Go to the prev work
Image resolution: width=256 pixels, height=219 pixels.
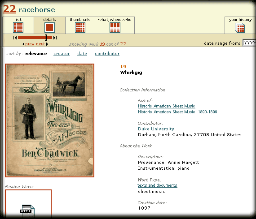coord(30,44)
